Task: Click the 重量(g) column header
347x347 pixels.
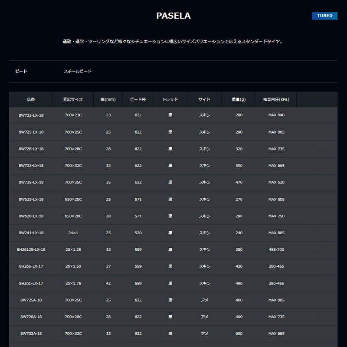Action: pos(239,99)
